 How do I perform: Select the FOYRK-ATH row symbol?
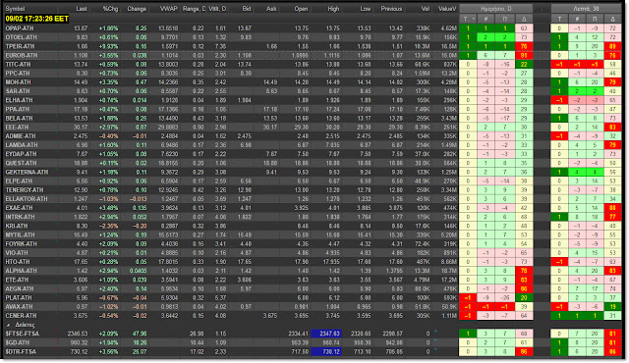(21, 243)
